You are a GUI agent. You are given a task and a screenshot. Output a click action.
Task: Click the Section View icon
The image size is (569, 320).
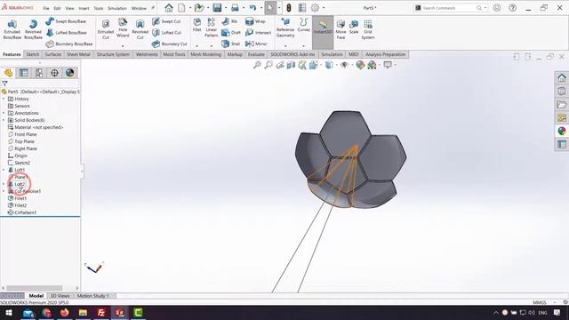291,65
